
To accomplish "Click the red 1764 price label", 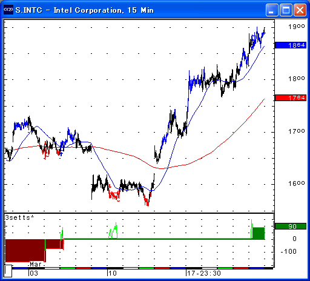I will pyautogui.click(x=291, y=98).
